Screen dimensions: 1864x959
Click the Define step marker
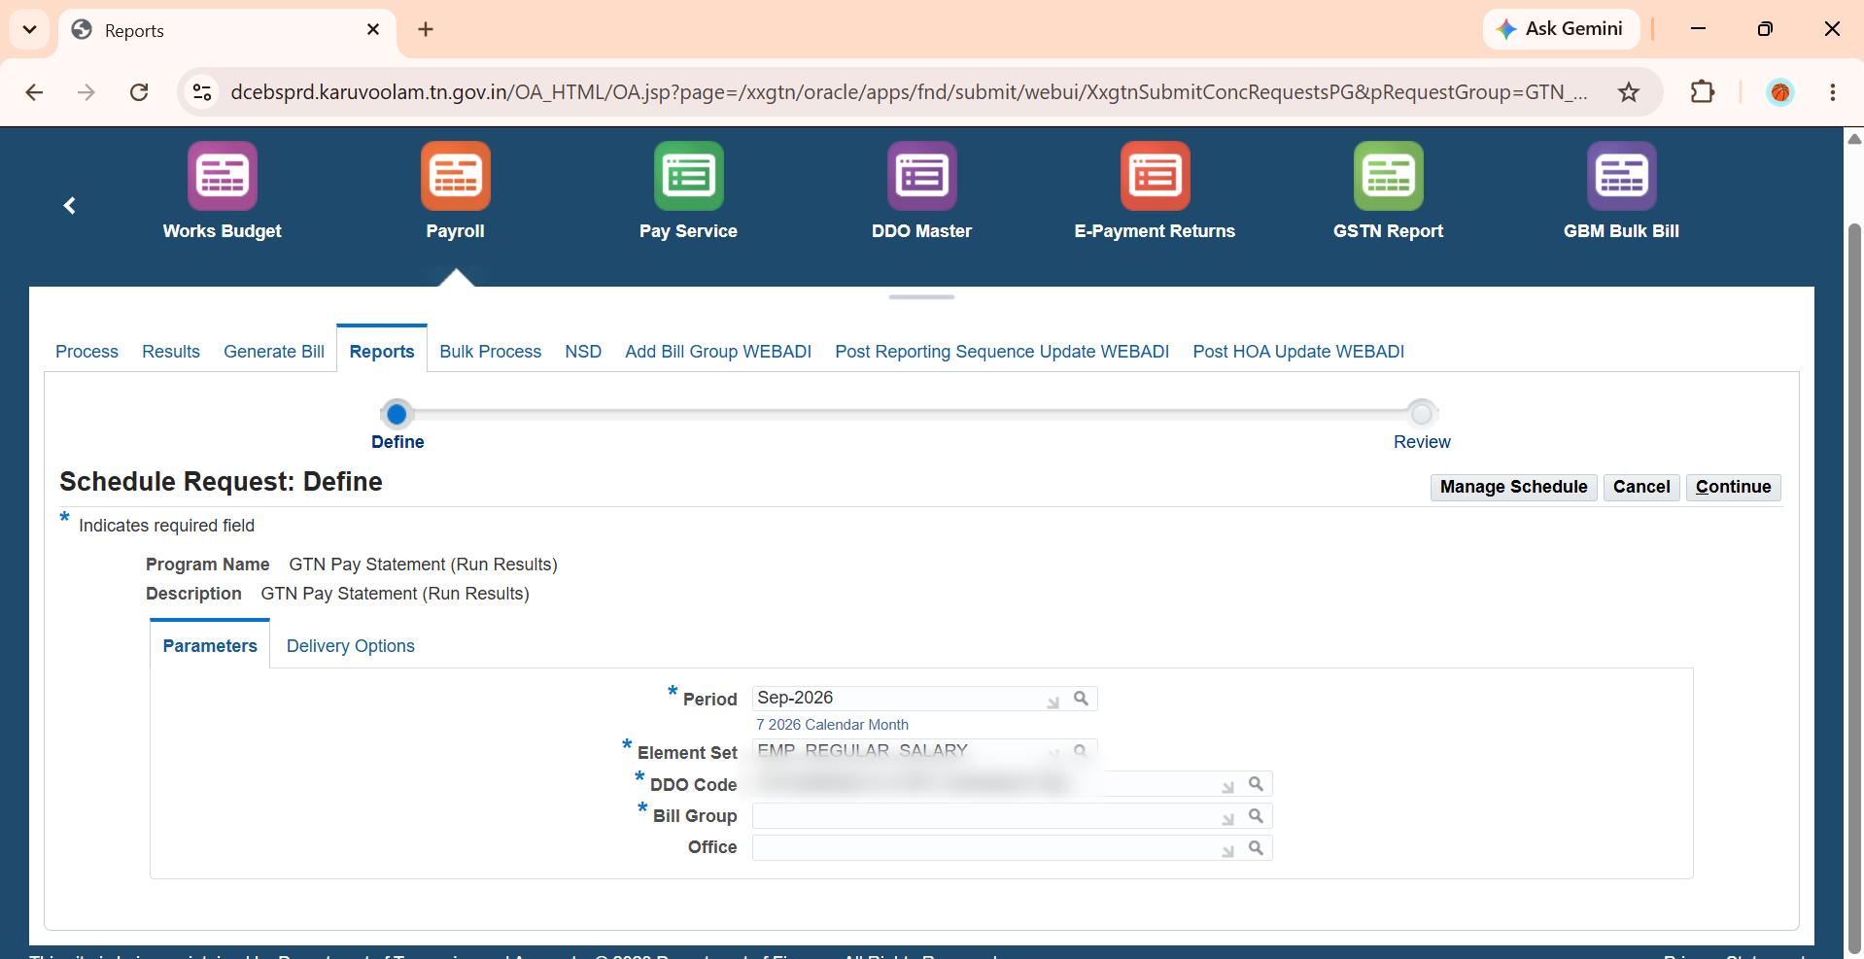[x=397, y=415]
